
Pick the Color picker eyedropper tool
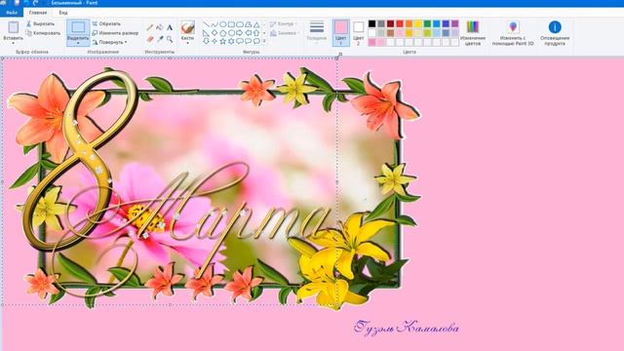point(160,39)
